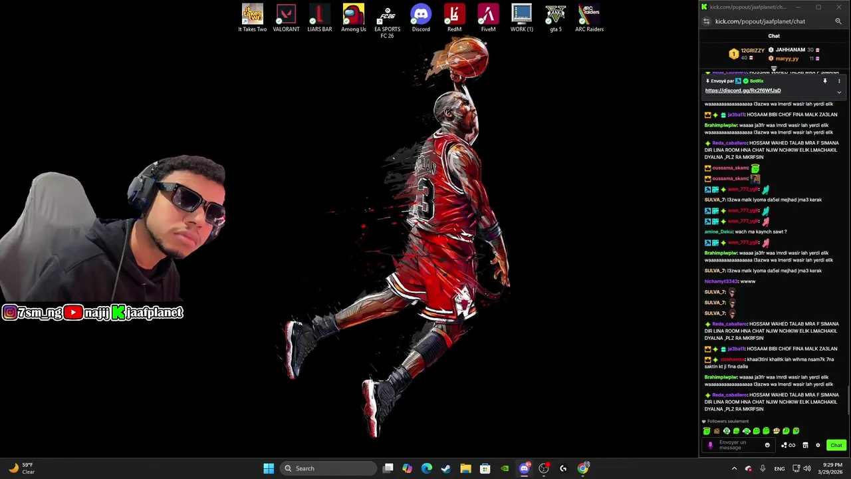Open the discord.gg invite link
Image resolution: width=851 pixels, height=479 pixels.
click(x=743, y=90)
